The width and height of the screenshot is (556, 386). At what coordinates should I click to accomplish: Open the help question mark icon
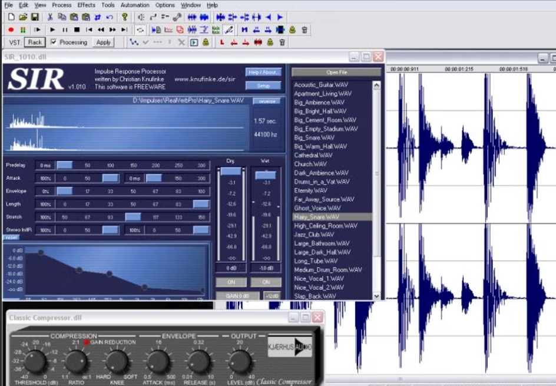pos(124,17)
